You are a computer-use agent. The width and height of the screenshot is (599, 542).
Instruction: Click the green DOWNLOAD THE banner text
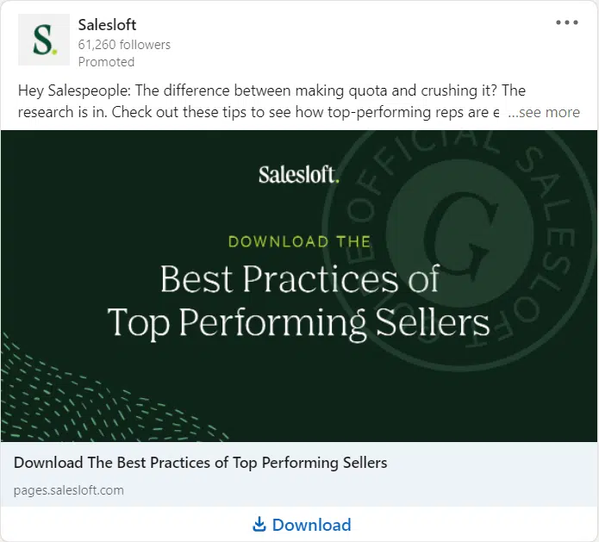pos(300,242)
